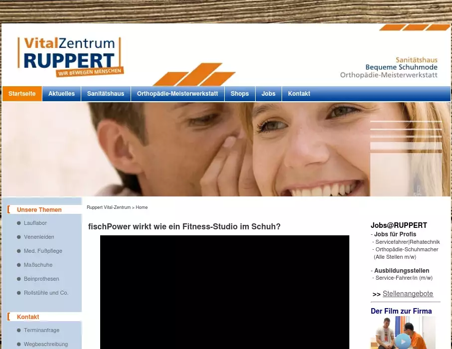Select Venenleiden in the sidebar
This screenshot has width=452, height=349.
(39, 237)
